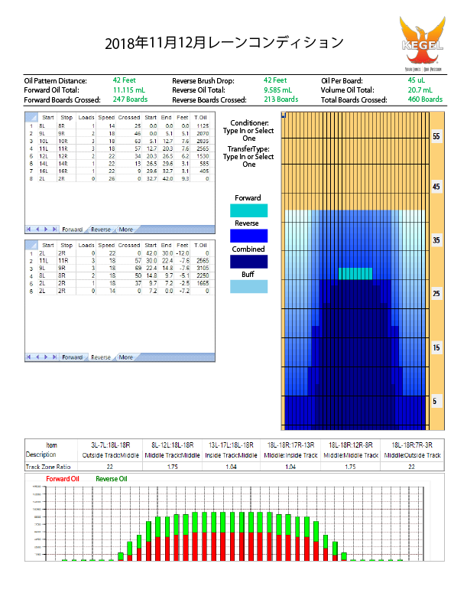
Task: Go to next sheet in lower table
Action: (46, 357)
